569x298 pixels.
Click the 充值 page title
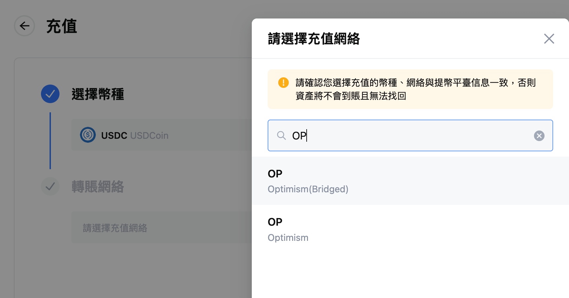coord(61,26)
